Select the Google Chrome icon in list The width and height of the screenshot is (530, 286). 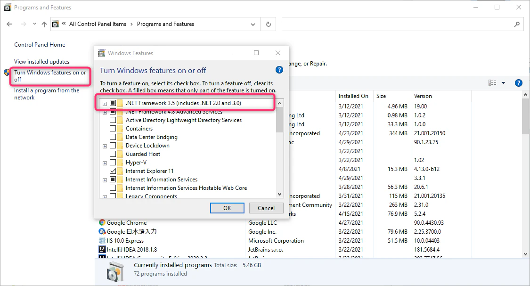coord(102,222)
